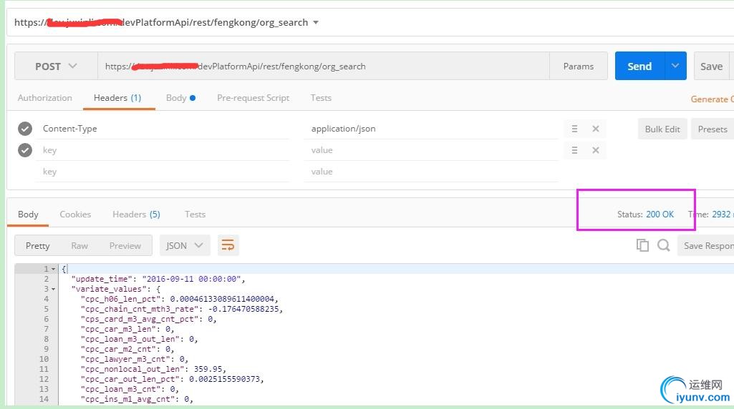734x409 pixels.
Task: Switch to the response Cookies tab
Action: (75, 214)
